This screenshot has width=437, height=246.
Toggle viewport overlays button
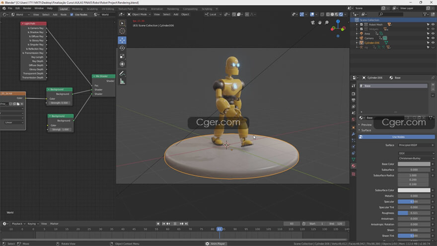pos(312,14)
